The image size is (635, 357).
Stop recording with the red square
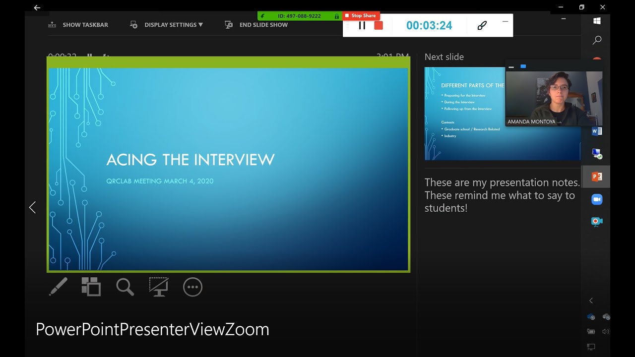[379, 26]
